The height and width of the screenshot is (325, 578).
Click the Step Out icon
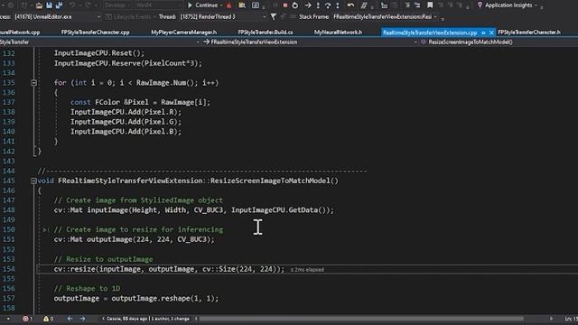pyautogui.click(x=337, y=5)
